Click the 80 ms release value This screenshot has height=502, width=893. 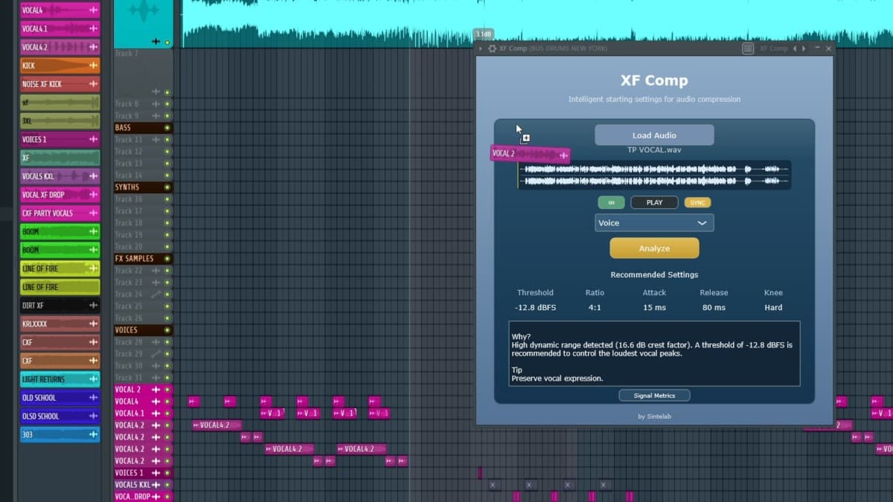click(x=714, y=307)
